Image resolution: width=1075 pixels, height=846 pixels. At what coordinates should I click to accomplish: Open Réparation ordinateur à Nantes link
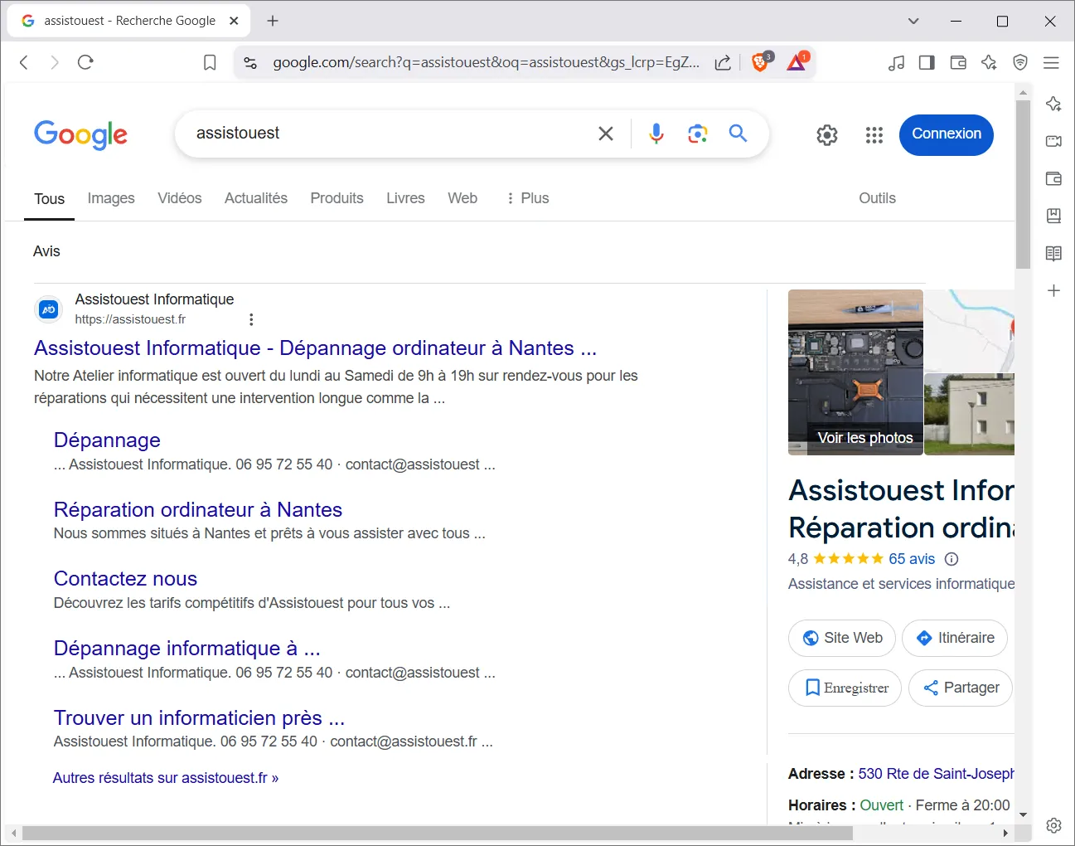click(198, 509)
